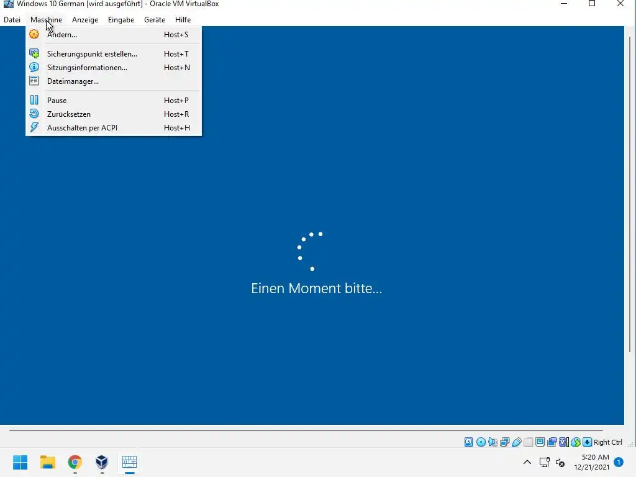Select 'Ausschalten per ACPI' menu entry
This screenshot has height=477, width=636.
(114, 128)
